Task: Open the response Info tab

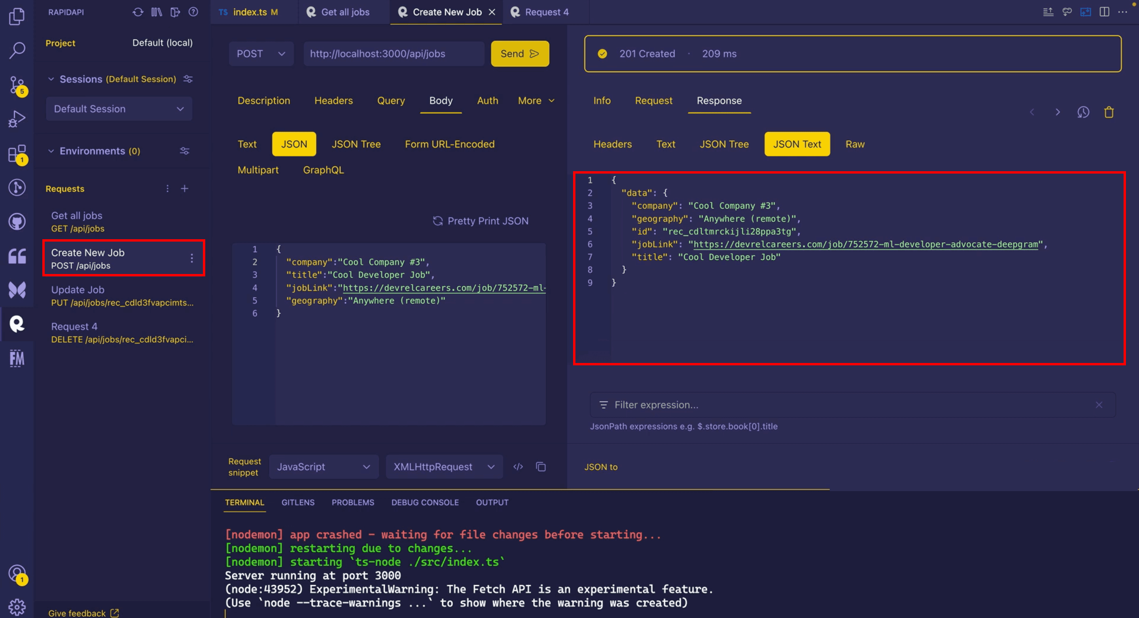Action: click(x=602, y=101)
